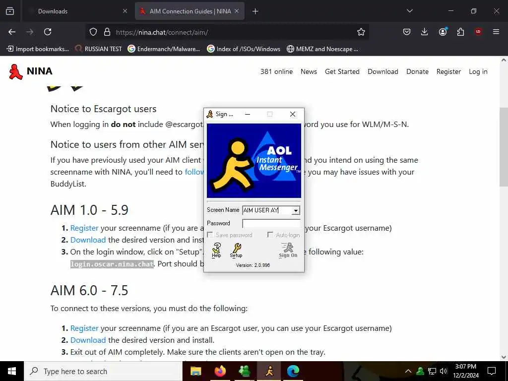The height and width of the screenshot is (381, 508).
Task: Save page to Pocket icon
Action: tap(407, 32)
